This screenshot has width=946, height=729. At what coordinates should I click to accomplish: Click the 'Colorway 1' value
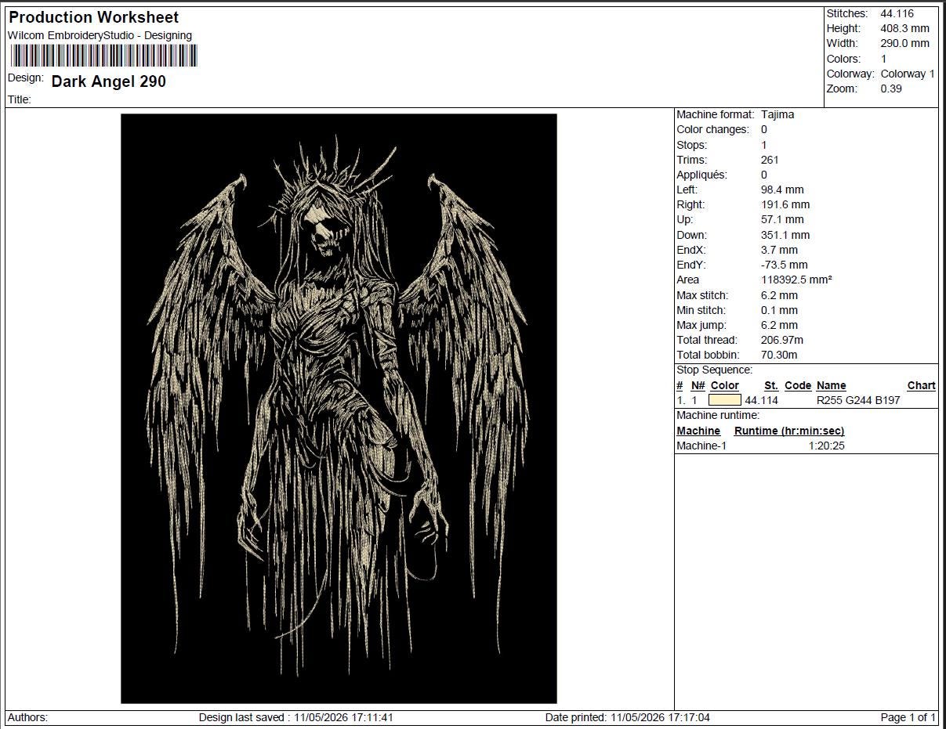(908, 74)
